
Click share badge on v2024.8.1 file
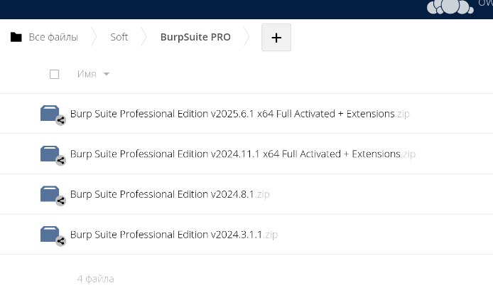click(x=60, y=201)
